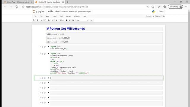Image resolution: width=190 pixels, height=107 pixels.
Task: Restart the kernel and rerun all with the fast-forward icon
Action: (73, 20)
